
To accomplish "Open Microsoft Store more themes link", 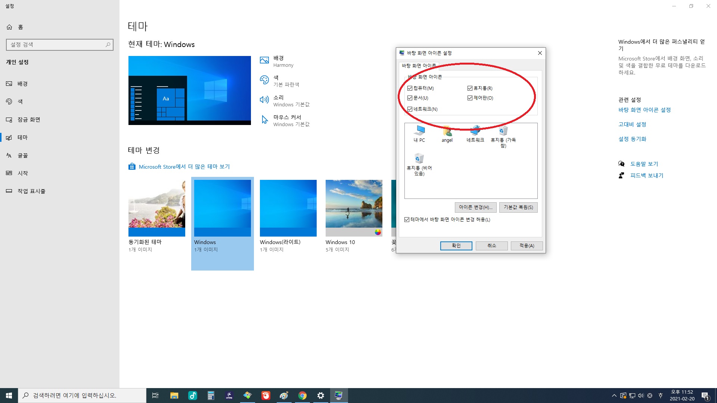I will pyautogui.click(x=184, y=167).
